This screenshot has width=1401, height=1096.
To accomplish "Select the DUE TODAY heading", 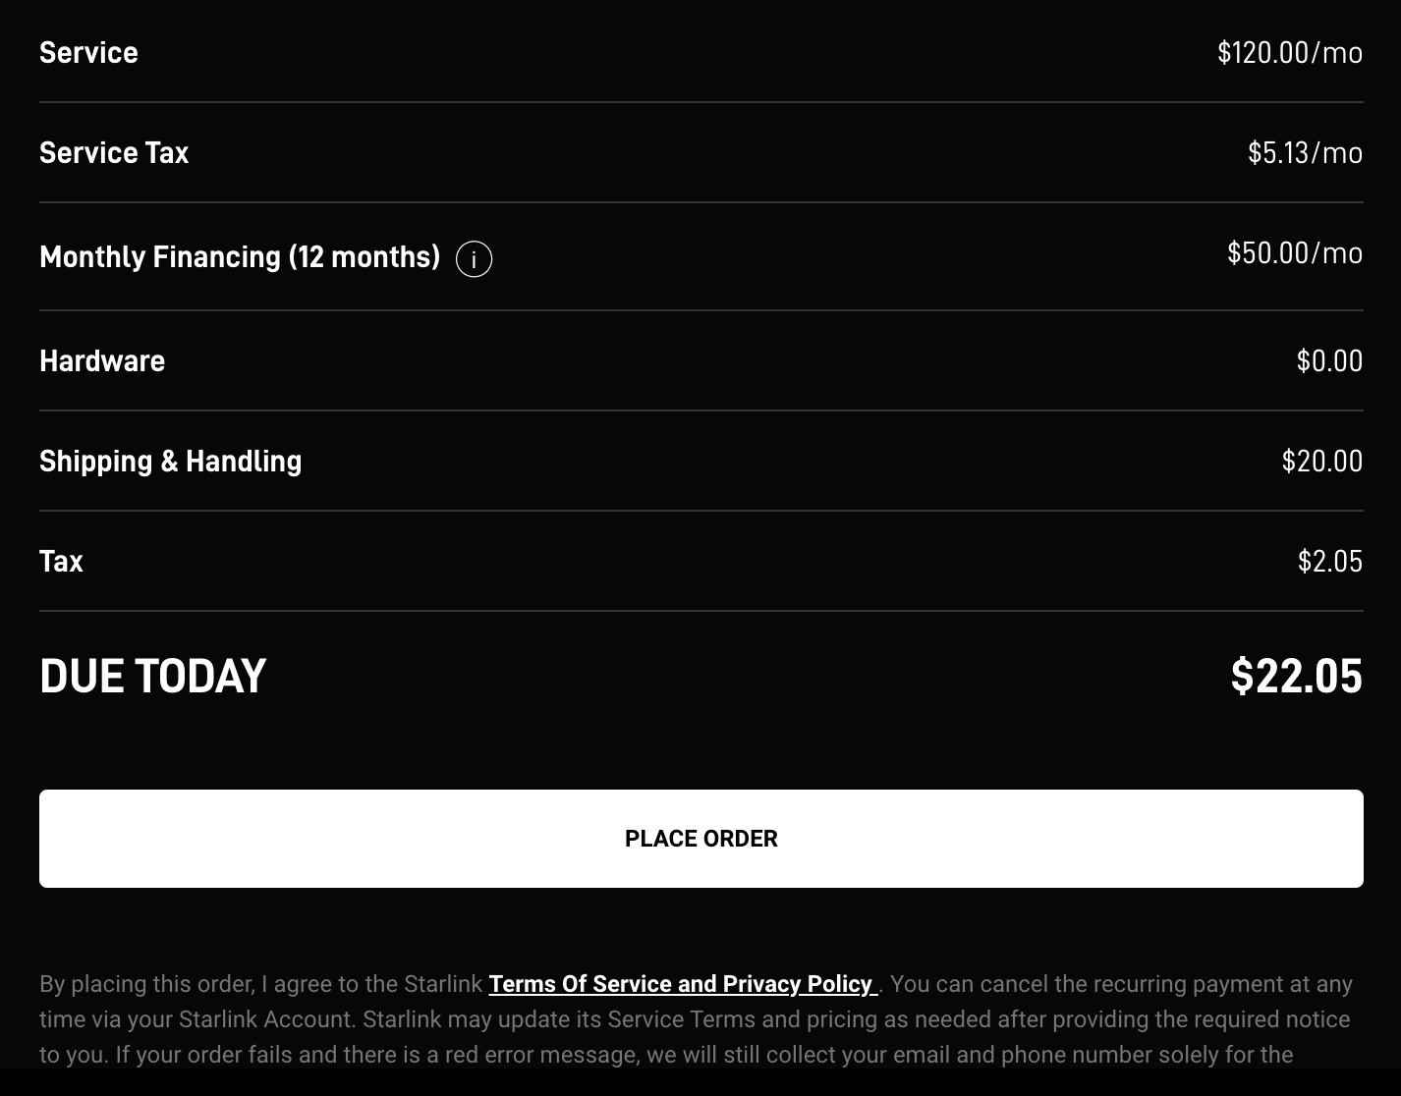I will pos(153,677).
